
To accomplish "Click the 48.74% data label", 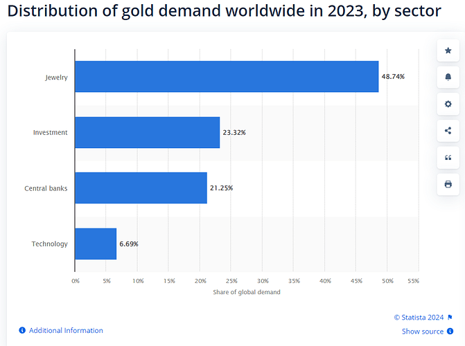I will coord(393,77).
